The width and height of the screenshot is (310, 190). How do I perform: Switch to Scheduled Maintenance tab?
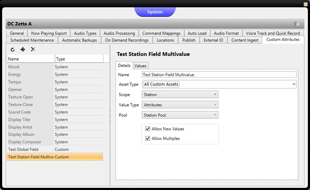32,40
